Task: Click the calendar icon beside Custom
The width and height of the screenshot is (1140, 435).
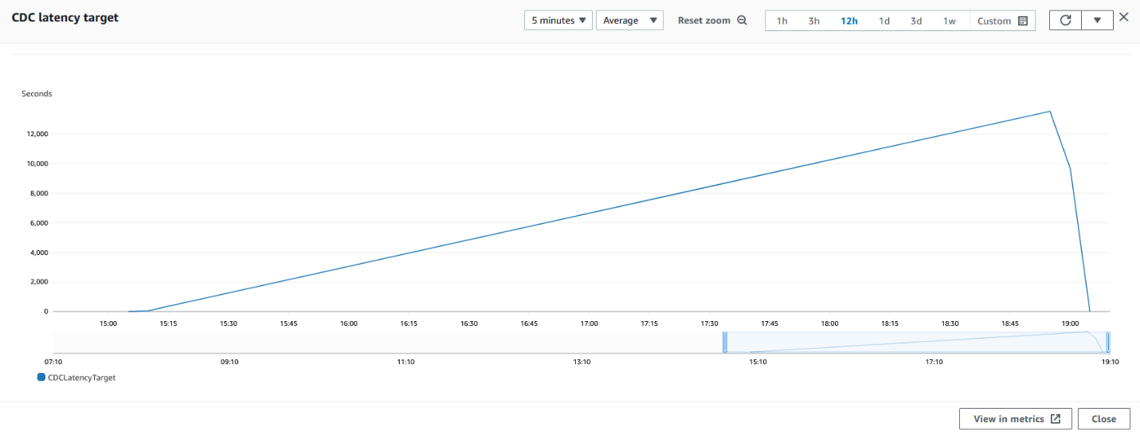Action: click(x=1023, y=21)
